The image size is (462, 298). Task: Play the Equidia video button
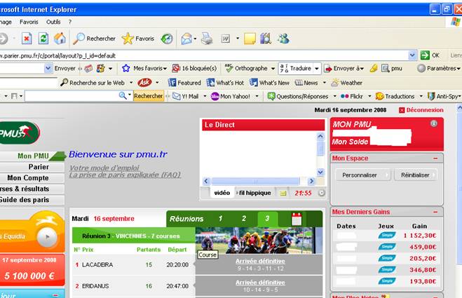47,237
